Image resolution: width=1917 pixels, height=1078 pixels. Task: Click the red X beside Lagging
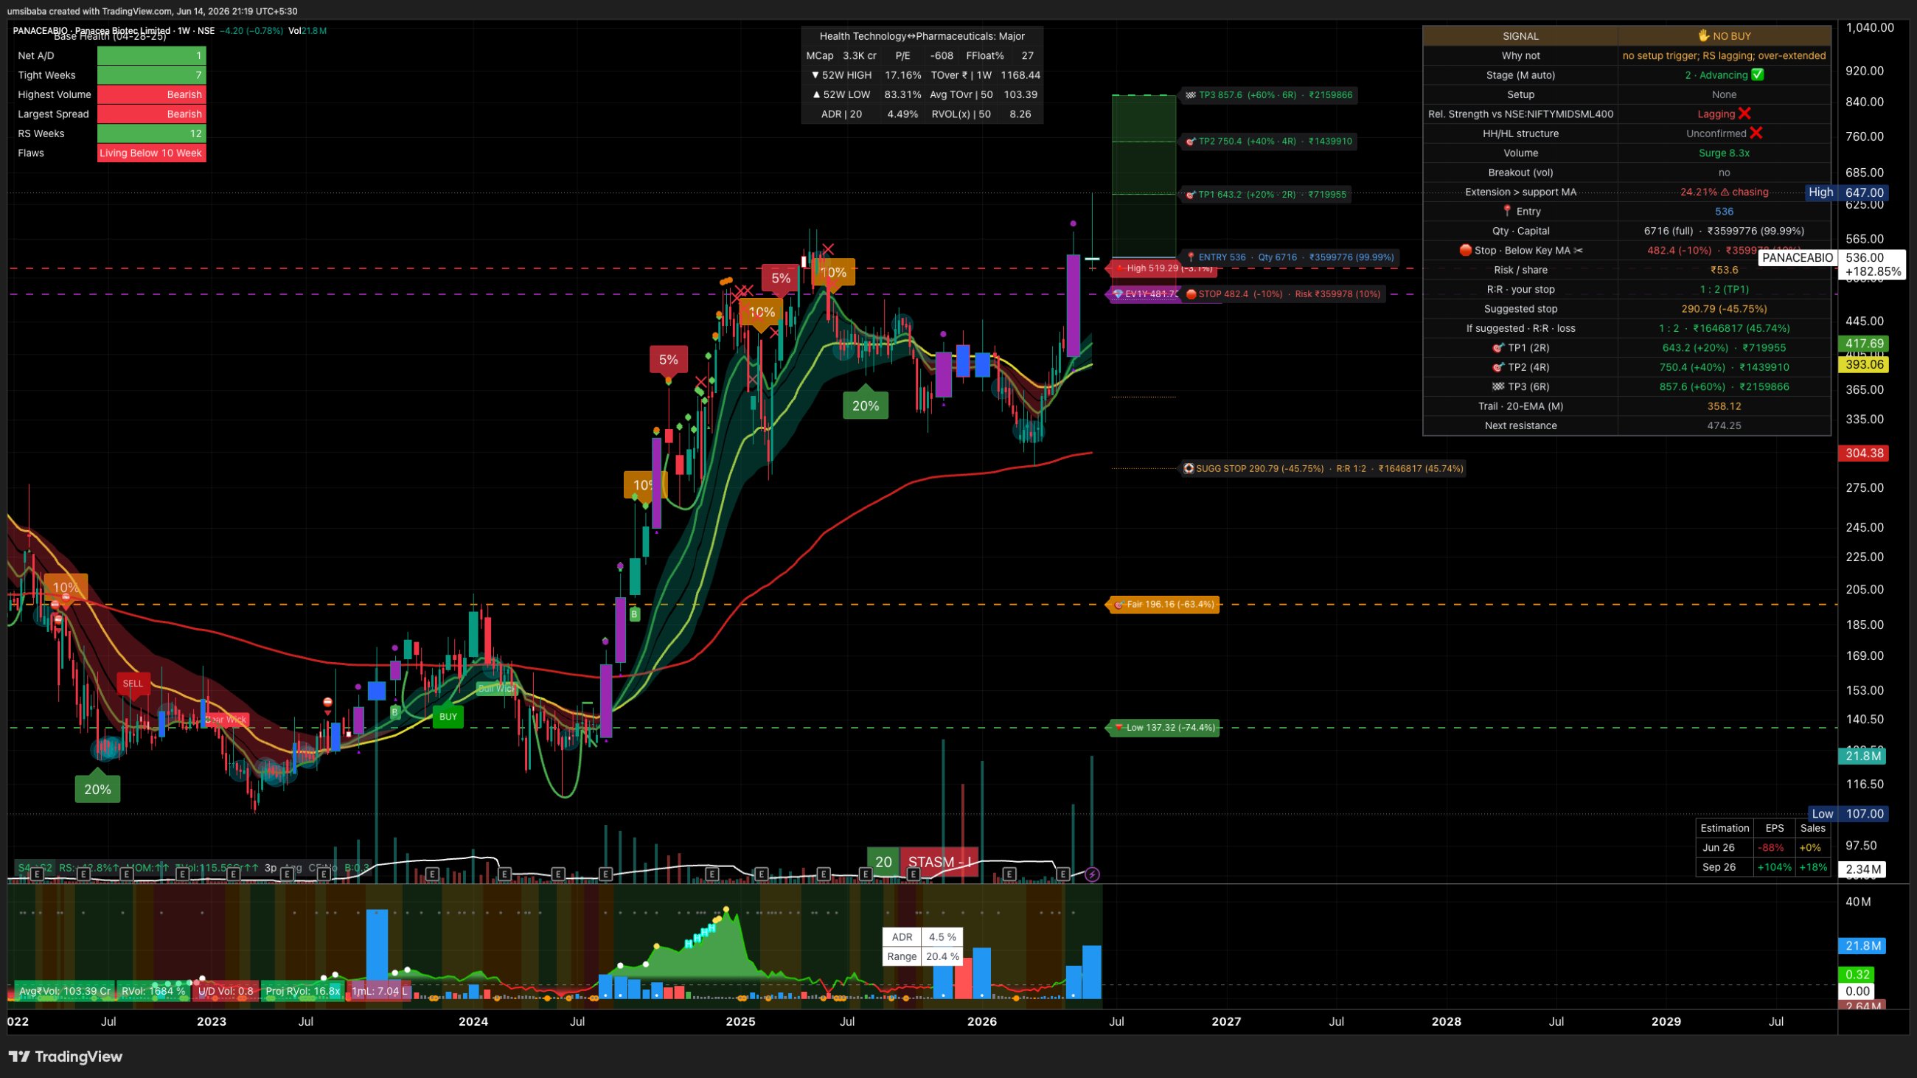click(x=1744, y=114)
